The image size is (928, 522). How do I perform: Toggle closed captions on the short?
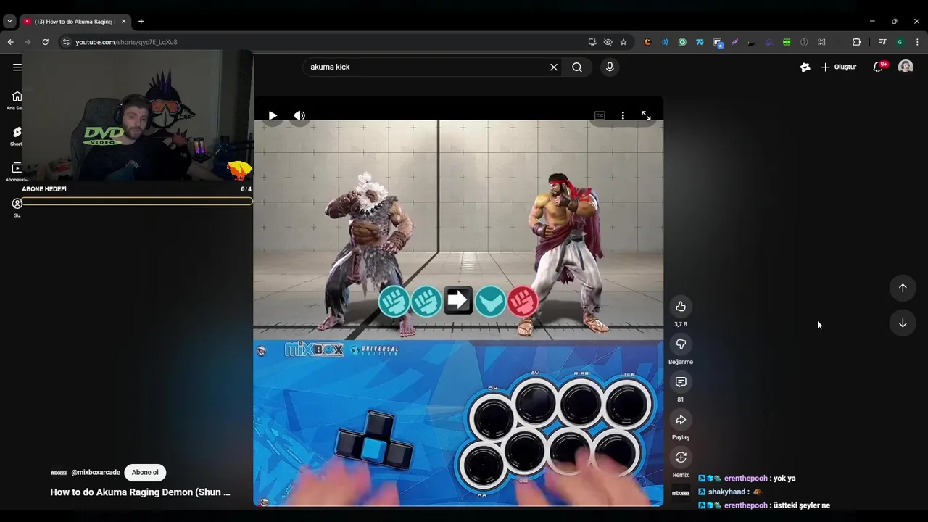coord(600,115)
